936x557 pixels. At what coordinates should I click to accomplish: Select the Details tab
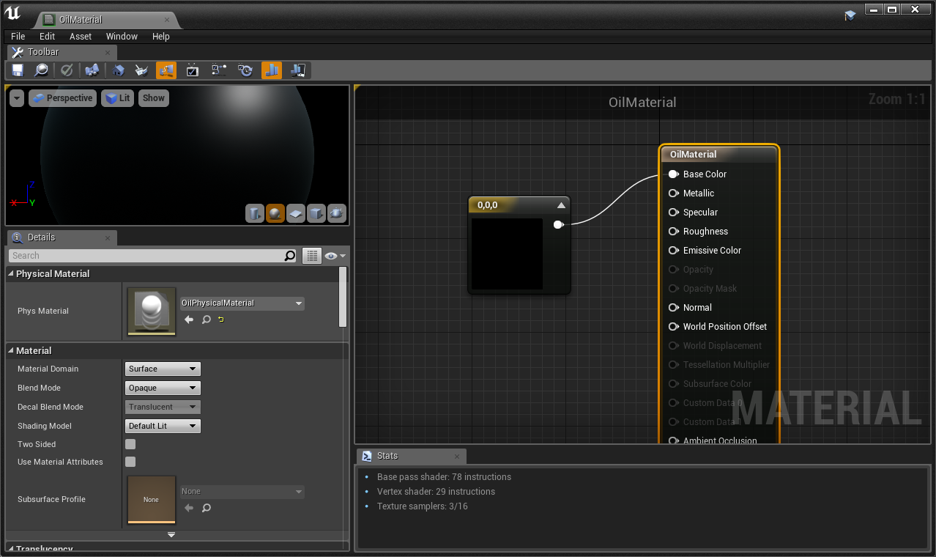[62, 237]
